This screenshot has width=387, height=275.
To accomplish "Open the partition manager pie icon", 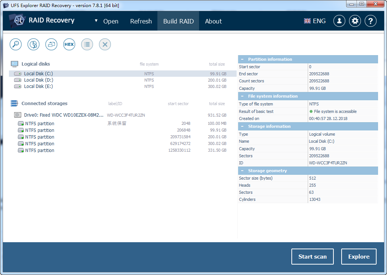I will tap(33, 44).
